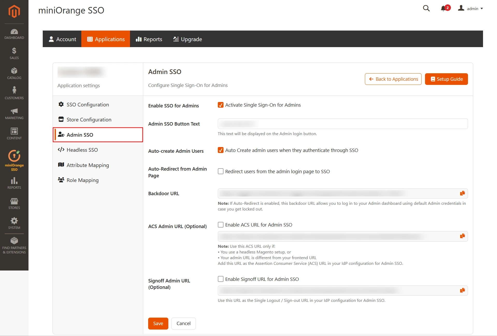The width and height of the screenshot is (497, 336).
Task: Select the Admin SSO menu item
Action: (x=98, y=135)
